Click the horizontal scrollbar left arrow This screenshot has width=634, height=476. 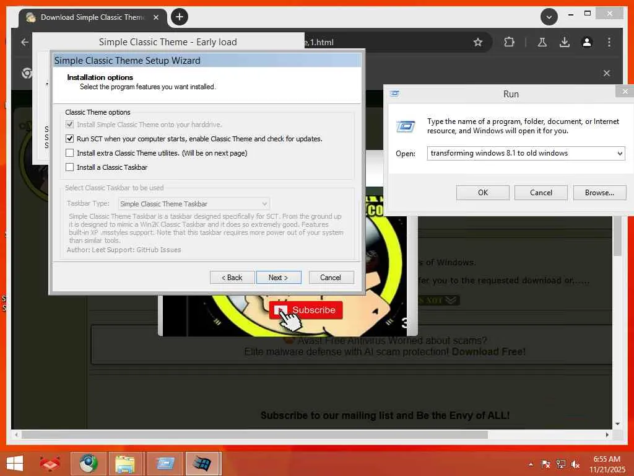pos(16,434)
